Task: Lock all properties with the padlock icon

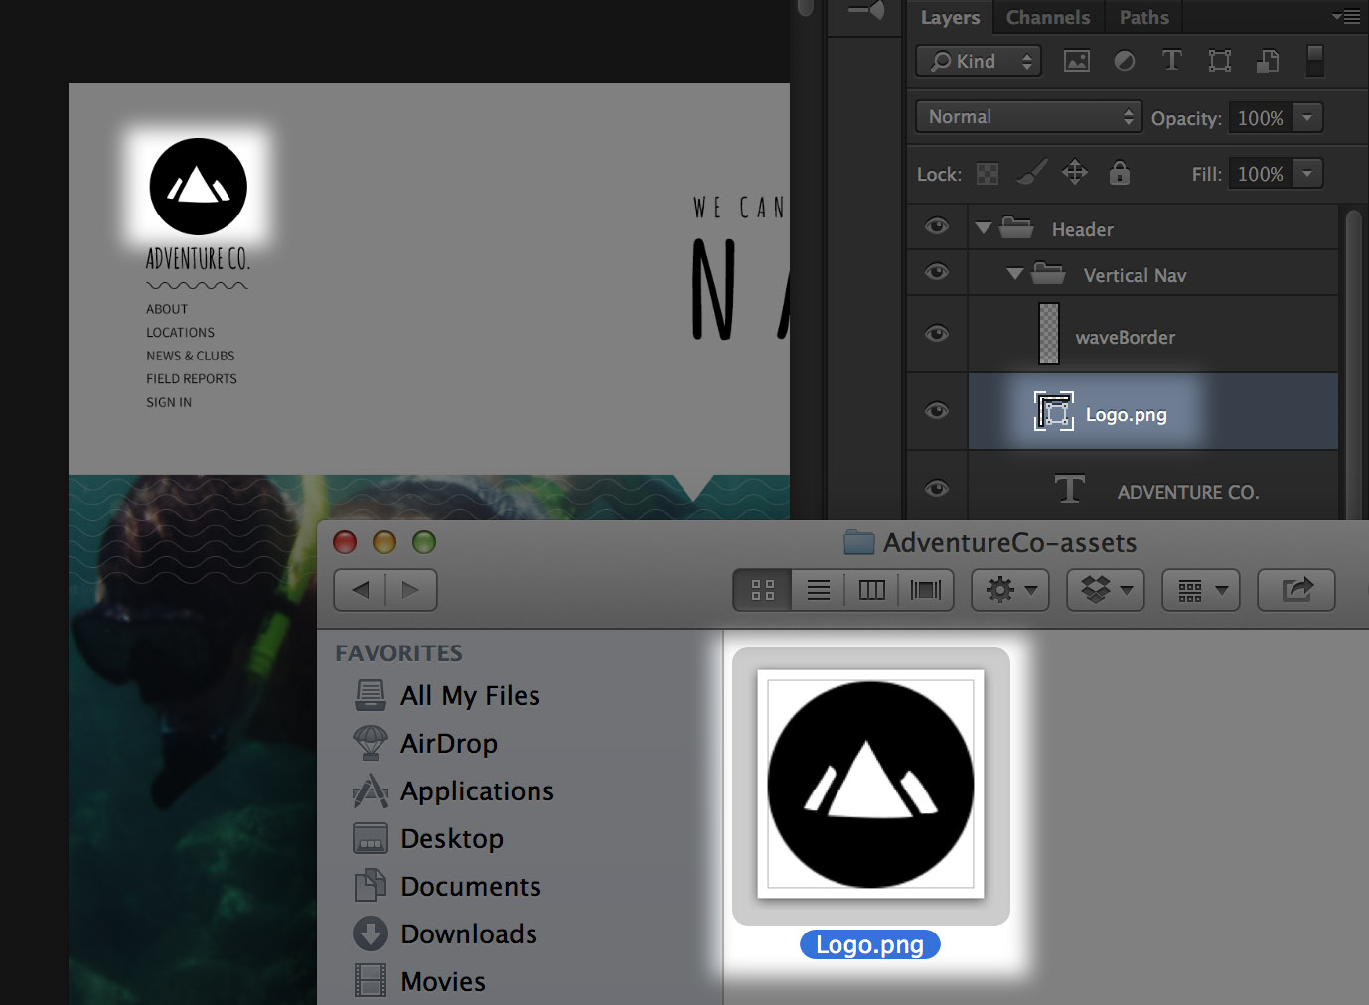Action: [x=1120, y=173]
